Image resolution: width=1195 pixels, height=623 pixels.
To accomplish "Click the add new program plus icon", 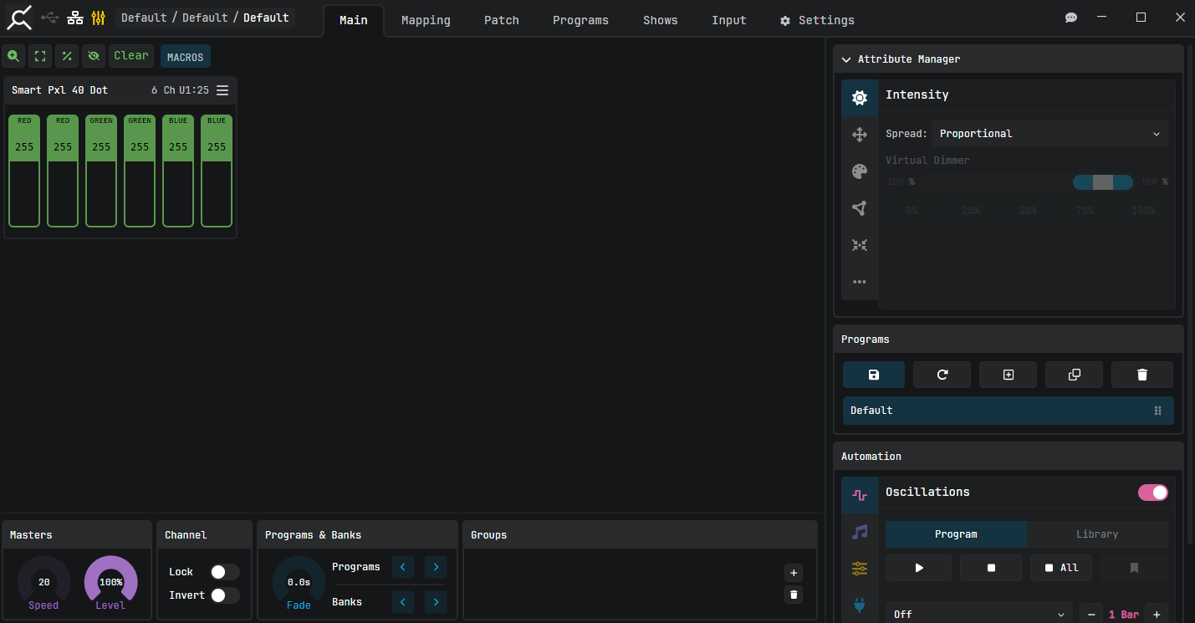I will [1009, 375].
